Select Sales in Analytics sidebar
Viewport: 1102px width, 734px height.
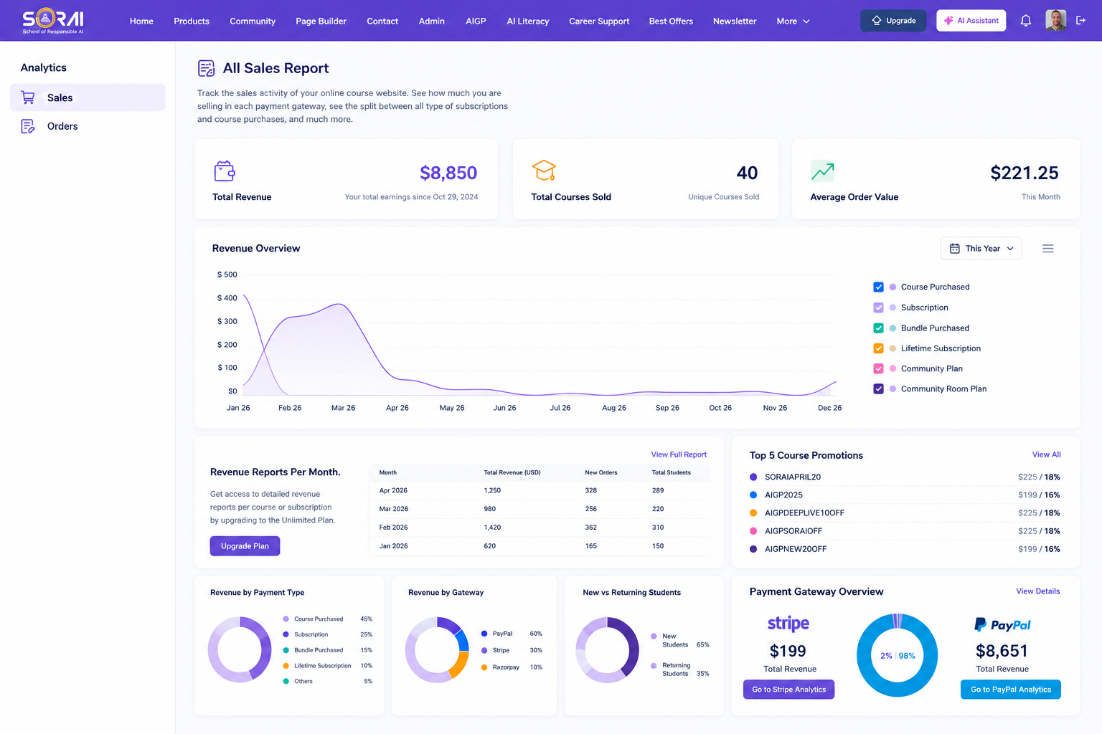click(x=88, y=97)
